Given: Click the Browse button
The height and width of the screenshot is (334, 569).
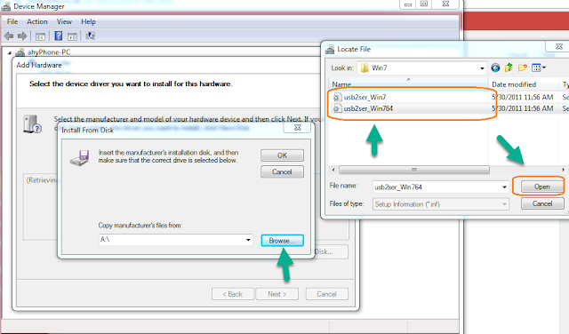Looking at the screenshot, I should (x=283, y=241).
